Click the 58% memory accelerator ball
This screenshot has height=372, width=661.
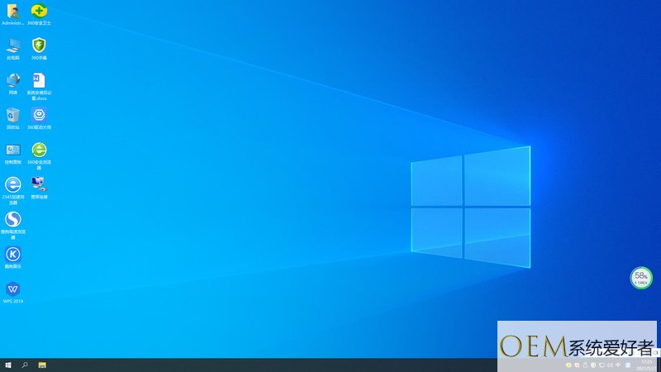click(641, 278)
